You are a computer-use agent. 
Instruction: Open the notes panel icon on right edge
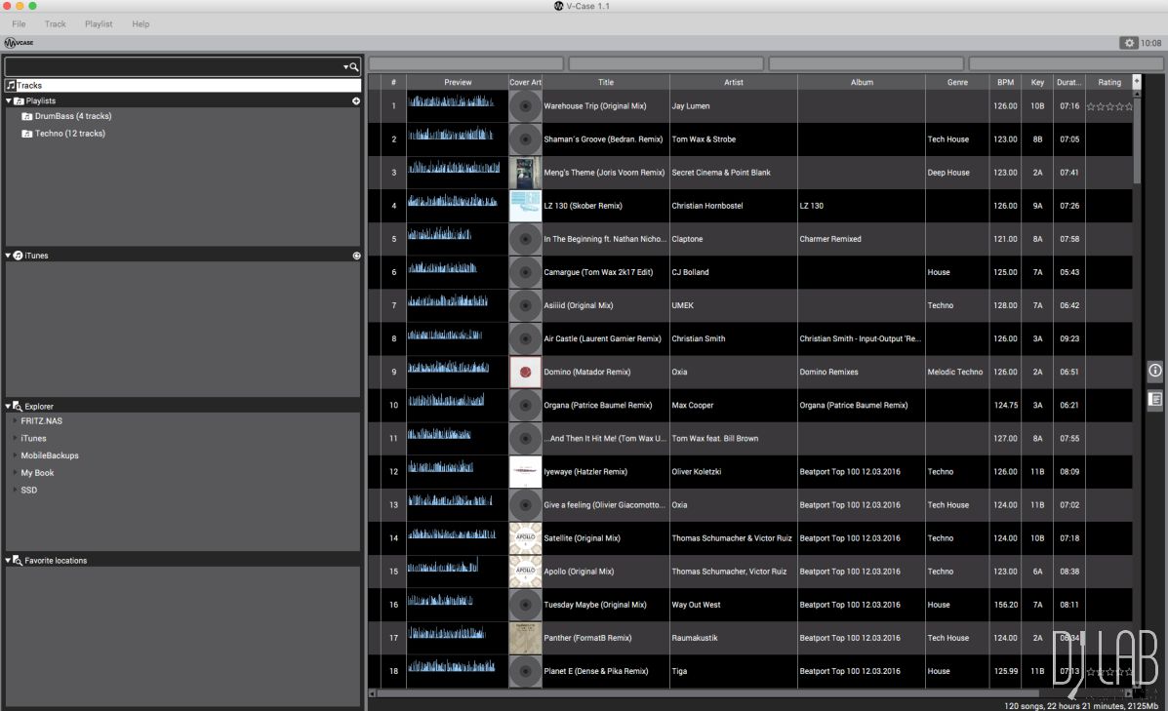(1154, 399)
